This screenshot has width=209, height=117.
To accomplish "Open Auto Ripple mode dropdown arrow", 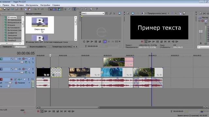I will point(62,9).
